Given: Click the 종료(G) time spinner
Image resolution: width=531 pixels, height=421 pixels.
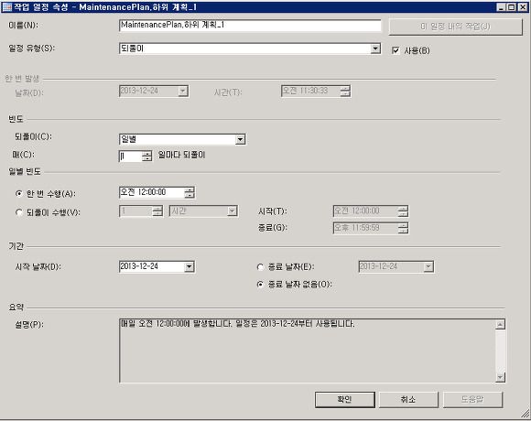Looking at the screenshot, I should [x=403, y=228].
